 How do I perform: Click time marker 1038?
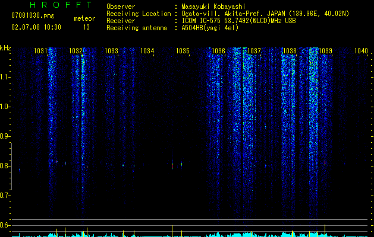coord(290,51)
